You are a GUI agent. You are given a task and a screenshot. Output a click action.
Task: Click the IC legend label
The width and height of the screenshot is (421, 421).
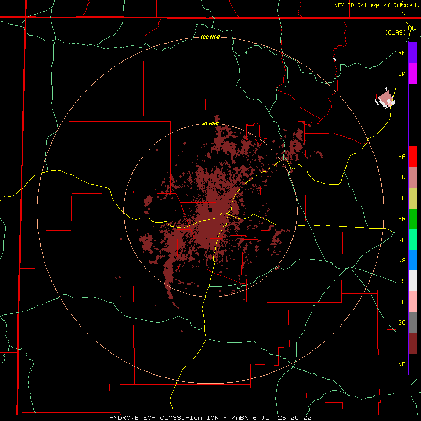coord(401,302)
